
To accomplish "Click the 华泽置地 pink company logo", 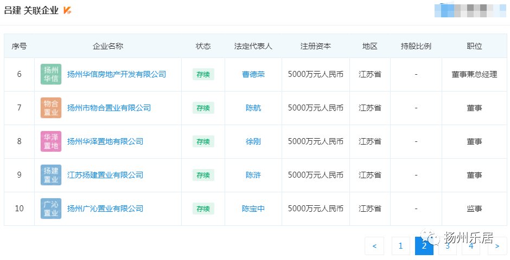I will coord(51,141).
